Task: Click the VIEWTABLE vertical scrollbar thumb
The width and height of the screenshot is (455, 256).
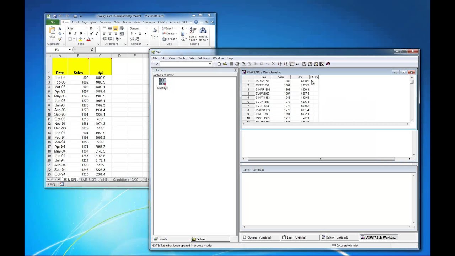Action: (412, 82)
